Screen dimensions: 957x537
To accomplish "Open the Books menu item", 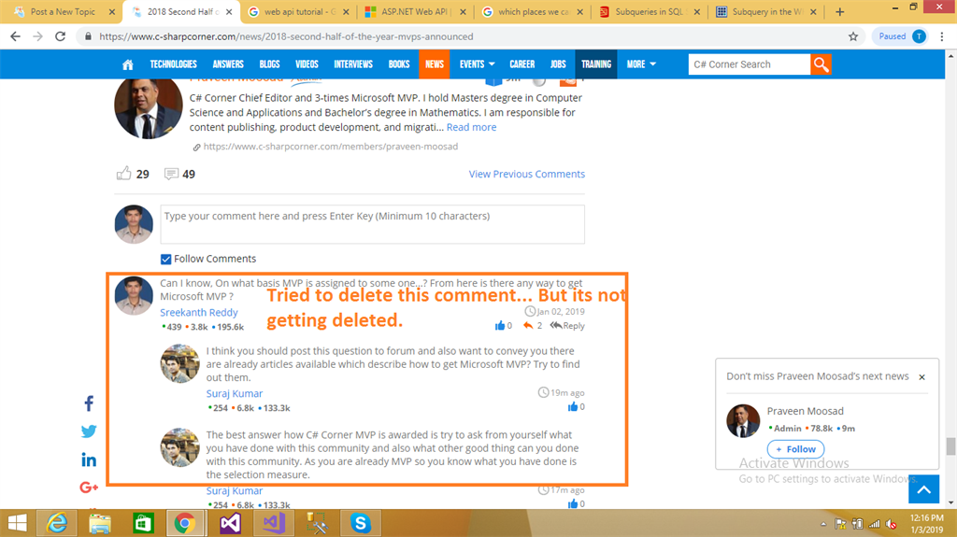I will (x=398, y=64).
